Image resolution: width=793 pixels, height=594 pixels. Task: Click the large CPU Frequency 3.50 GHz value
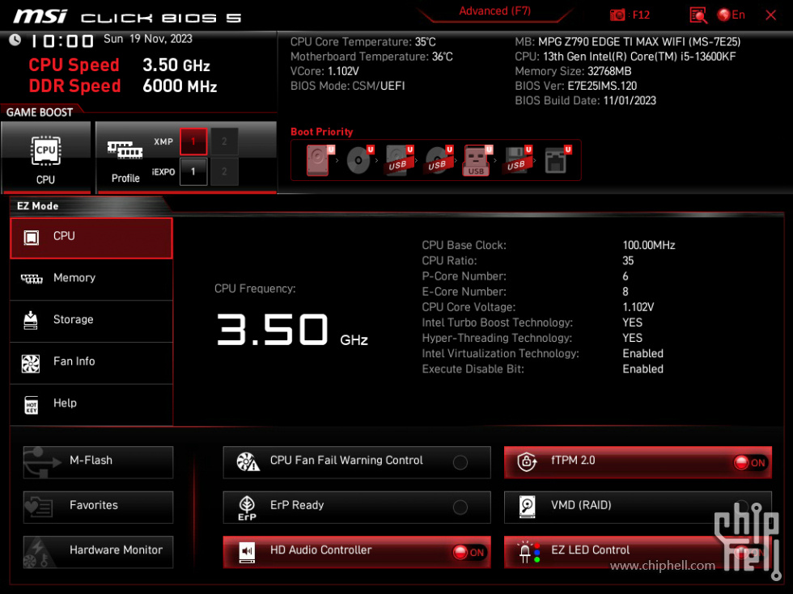click(x=292, y=330)
